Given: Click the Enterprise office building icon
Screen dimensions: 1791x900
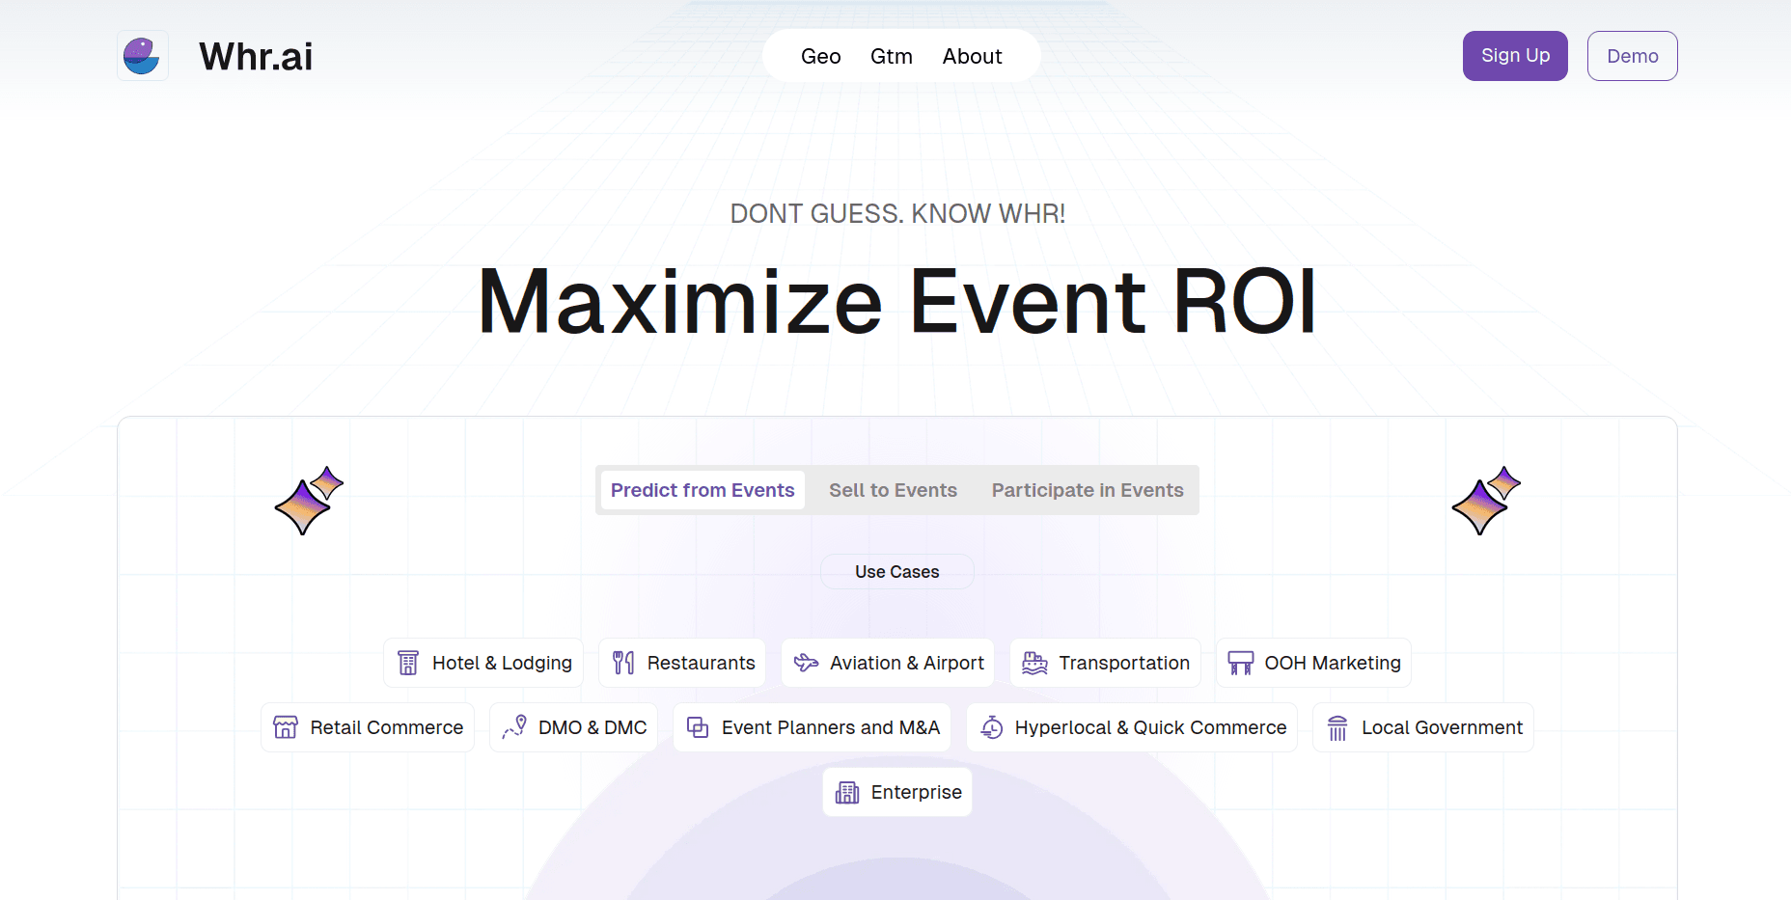Looking at the screenshot, I should [x=847, y=792].
